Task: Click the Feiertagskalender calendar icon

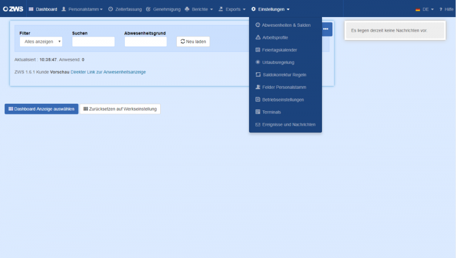Action: [258, 50]
